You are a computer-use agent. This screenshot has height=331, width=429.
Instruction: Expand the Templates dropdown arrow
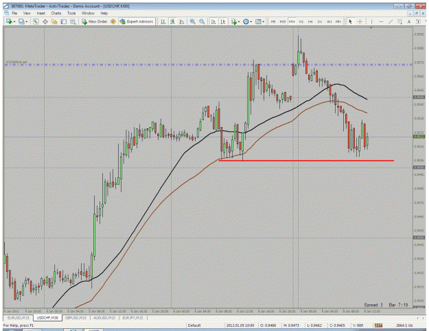pyautogui.click(x=263, y=21)
